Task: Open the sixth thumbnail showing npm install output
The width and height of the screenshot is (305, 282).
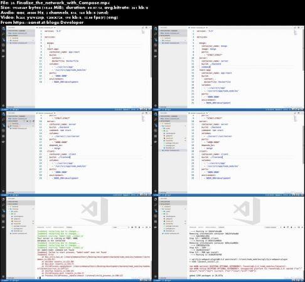Action: (x=228, y=239)
